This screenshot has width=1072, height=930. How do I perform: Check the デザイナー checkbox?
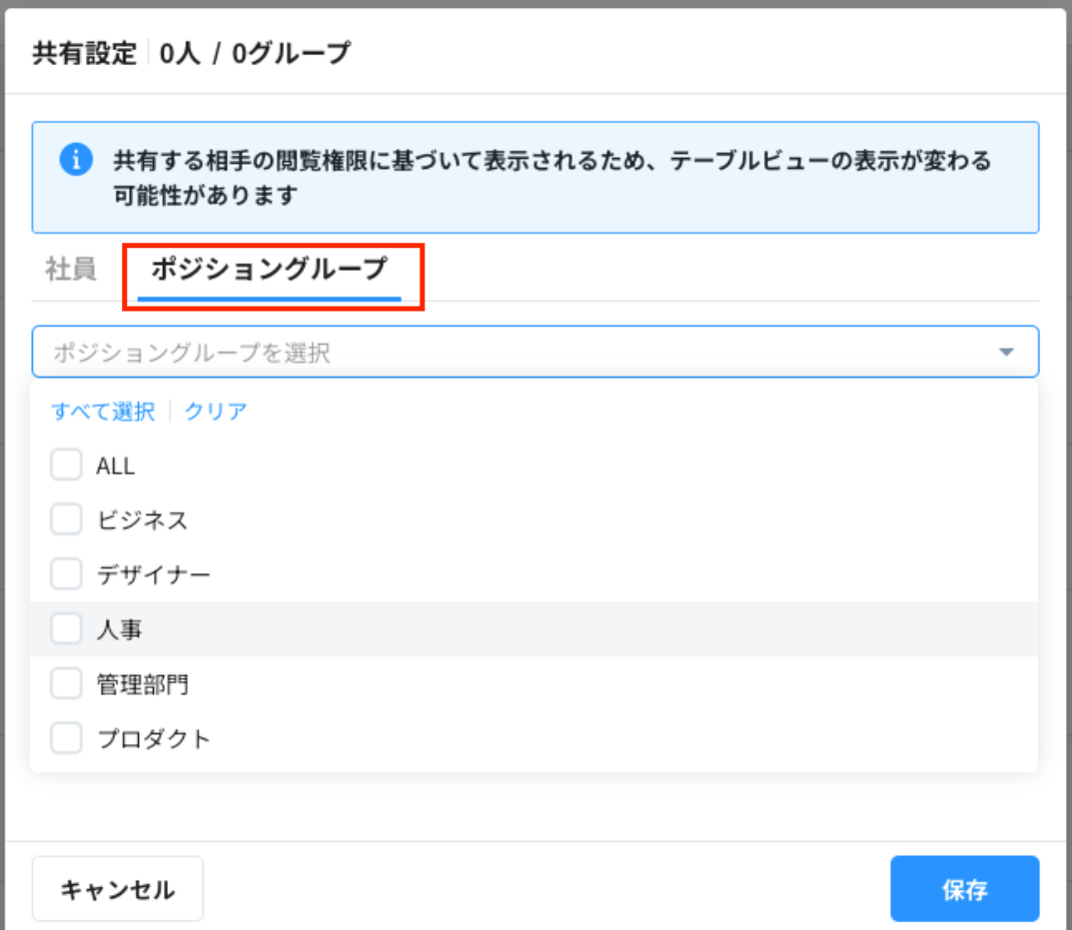pyautogui.click(x=66, y=575)
